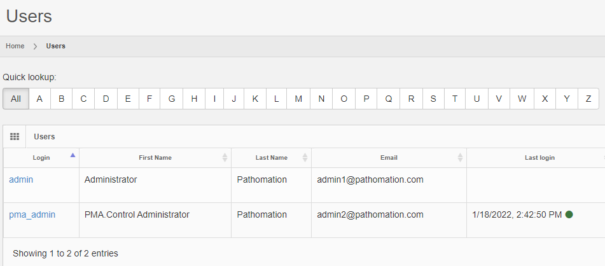
Task: Go to Home in breadcrumb
Action: click(15, 46)
